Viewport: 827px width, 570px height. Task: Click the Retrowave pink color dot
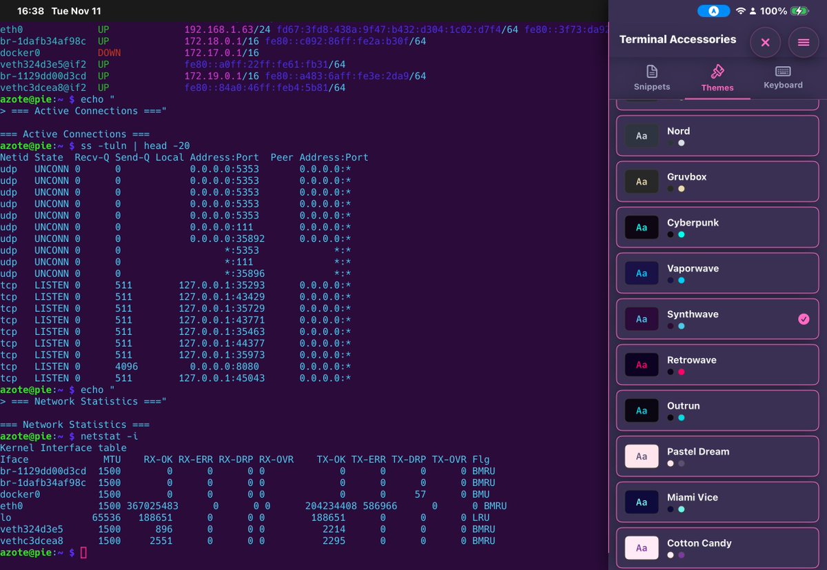(x=681, y=372)
